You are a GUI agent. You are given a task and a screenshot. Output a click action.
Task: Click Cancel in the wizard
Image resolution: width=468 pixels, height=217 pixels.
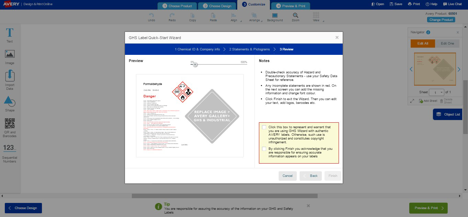[287, 176]
